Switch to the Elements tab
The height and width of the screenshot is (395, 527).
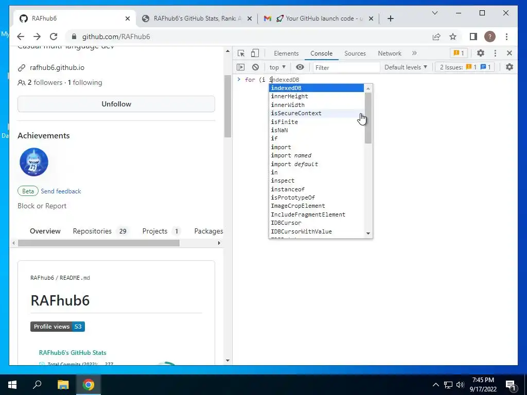(x=286, y=53)
